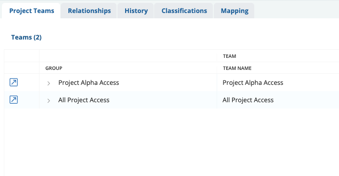Select the Mapping tab
339x176 pixels.
(x=235, y=11)
